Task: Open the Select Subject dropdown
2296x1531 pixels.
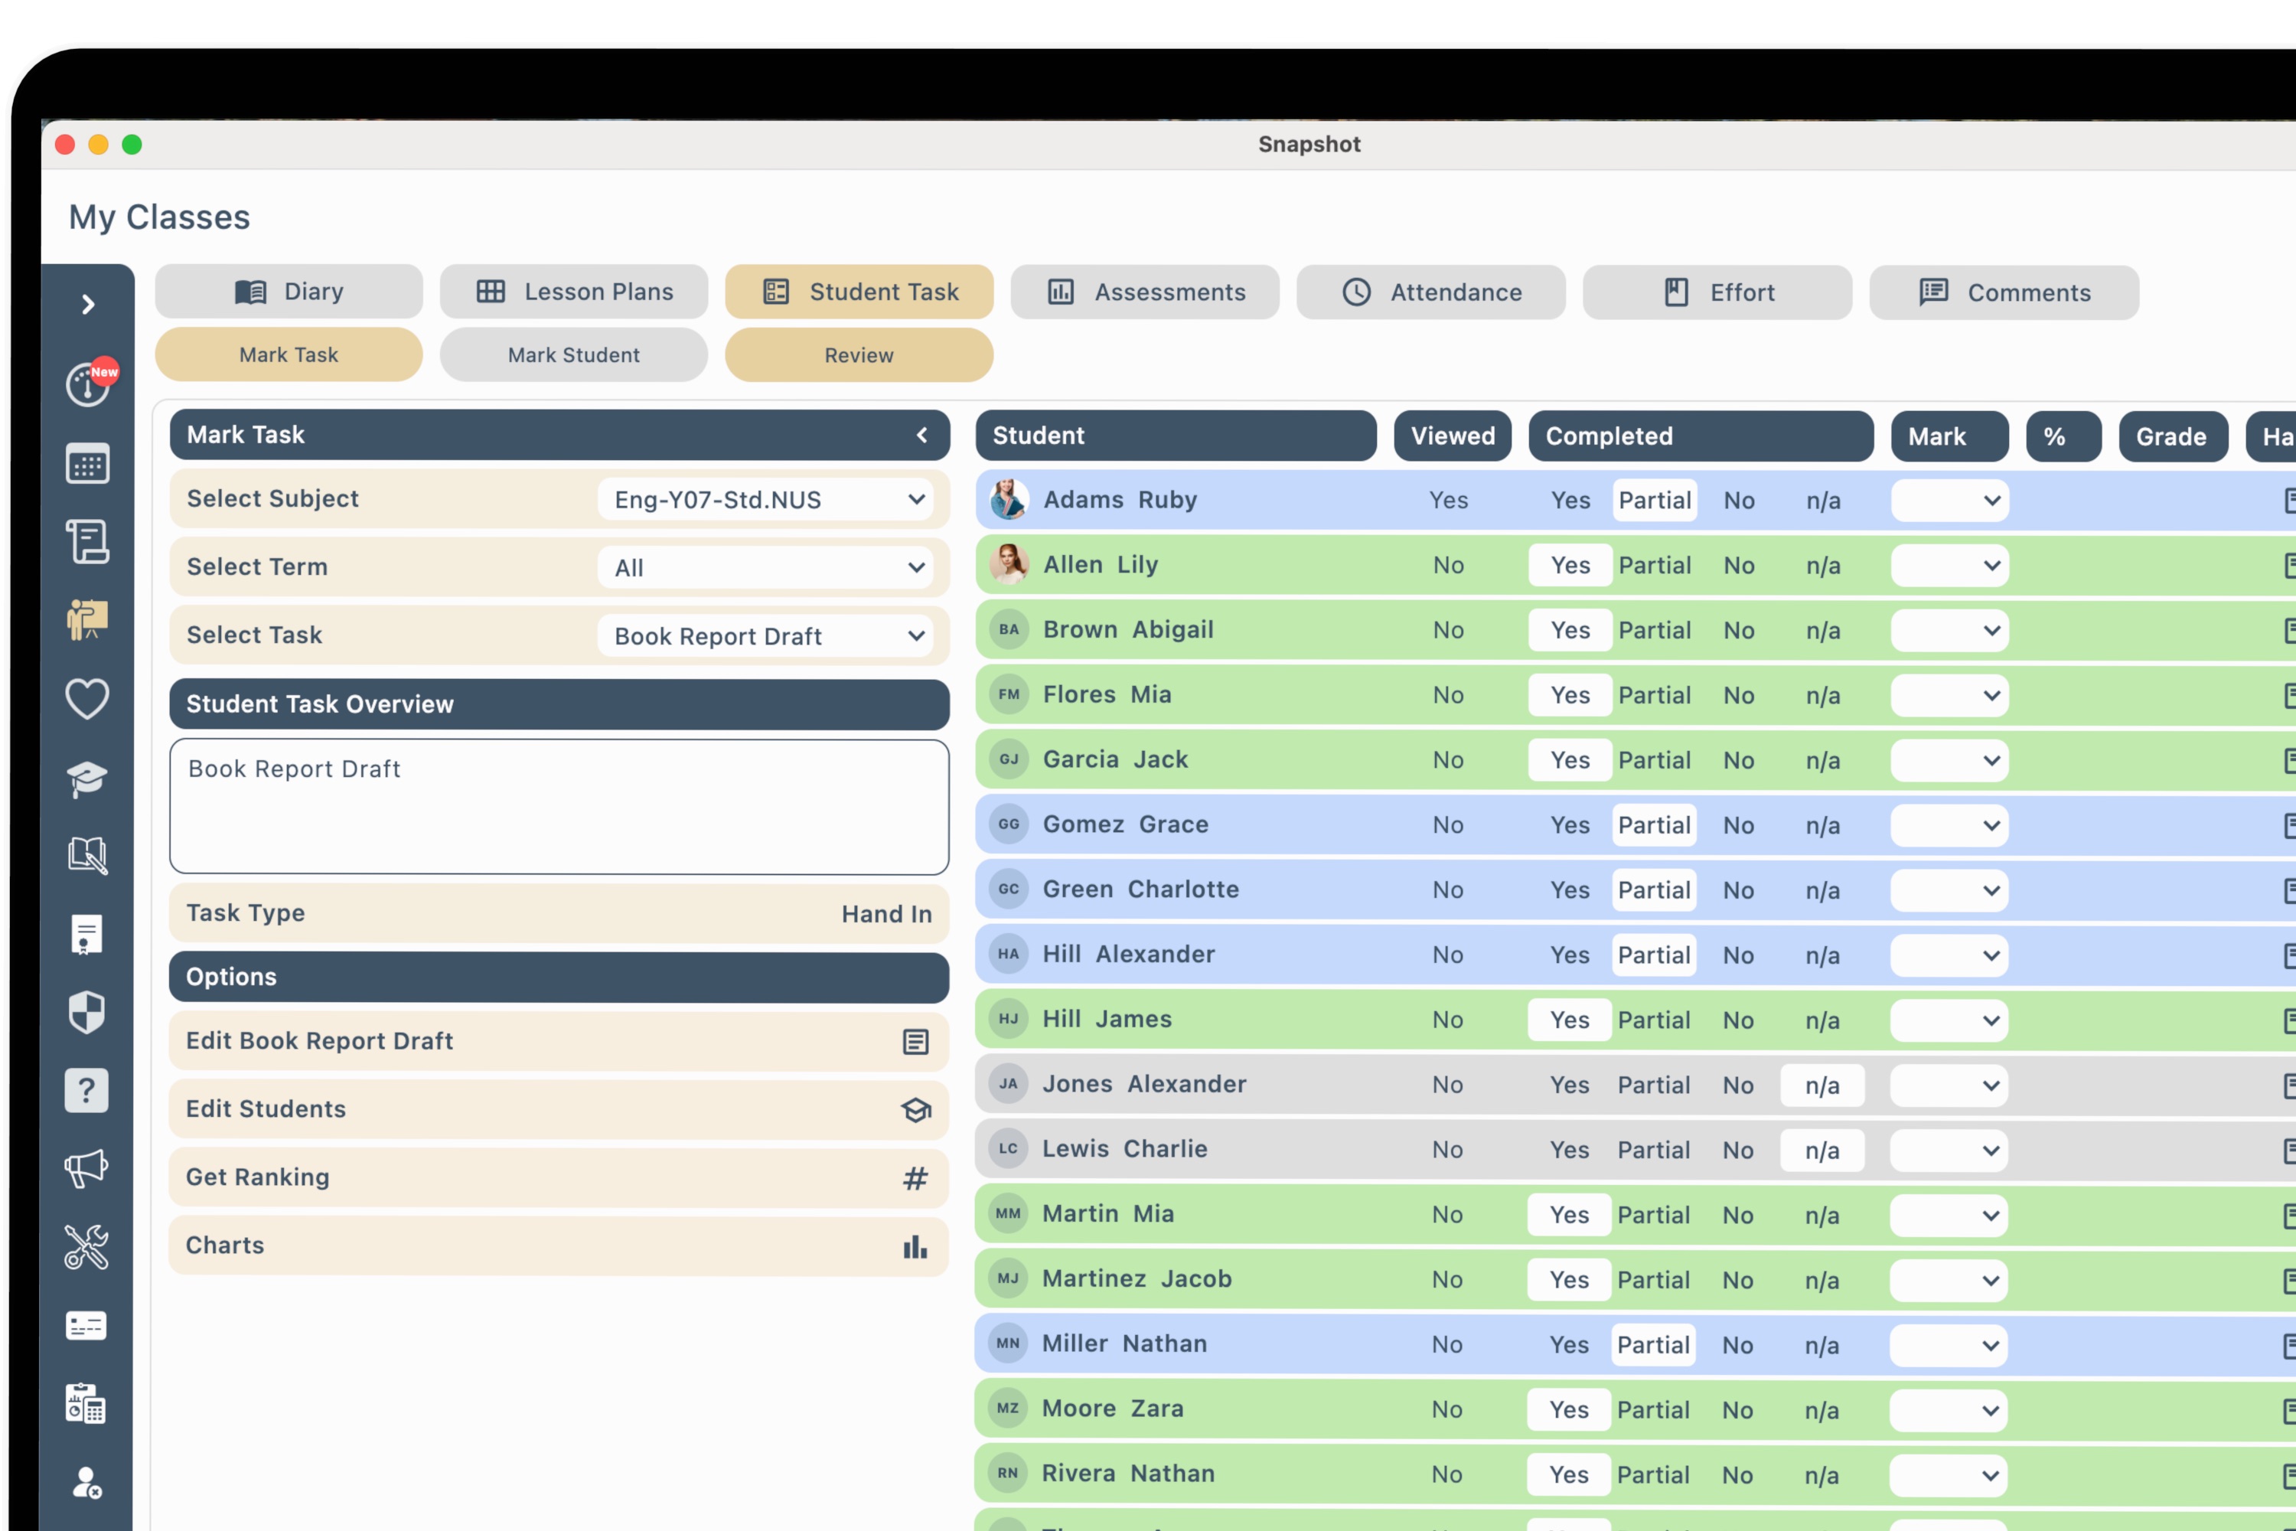Action: pos(765,500)
